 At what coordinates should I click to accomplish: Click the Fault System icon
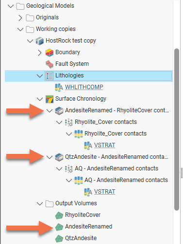point(50,64)
